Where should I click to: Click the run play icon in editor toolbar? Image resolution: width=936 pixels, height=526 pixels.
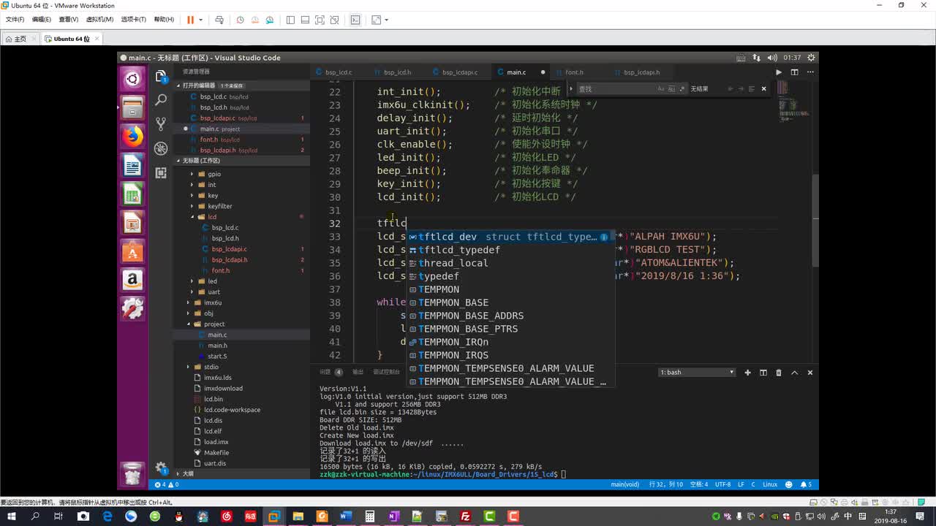[x=779, y=72]
